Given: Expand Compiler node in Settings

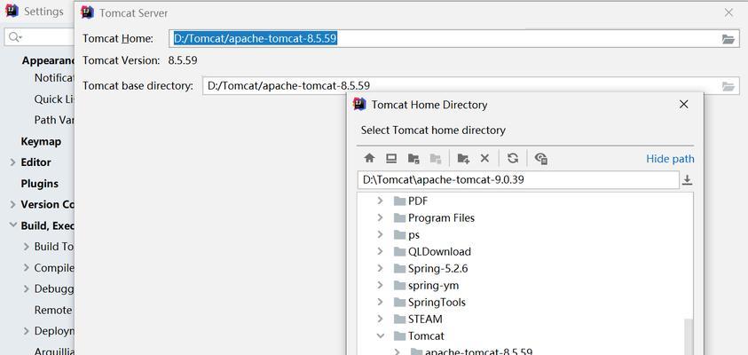Looking at the screenshot, I should [27, 268].
